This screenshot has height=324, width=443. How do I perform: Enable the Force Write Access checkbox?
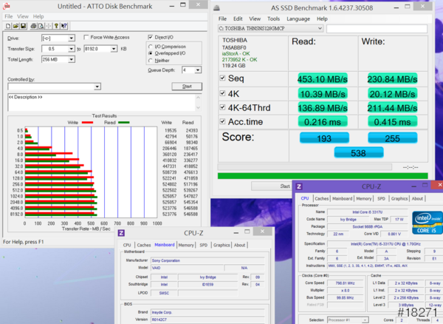[86, 37]
